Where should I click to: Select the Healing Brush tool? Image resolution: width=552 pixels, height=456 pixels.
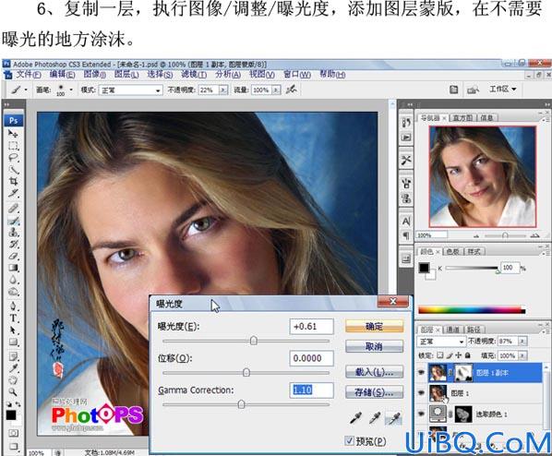[13, 209]
